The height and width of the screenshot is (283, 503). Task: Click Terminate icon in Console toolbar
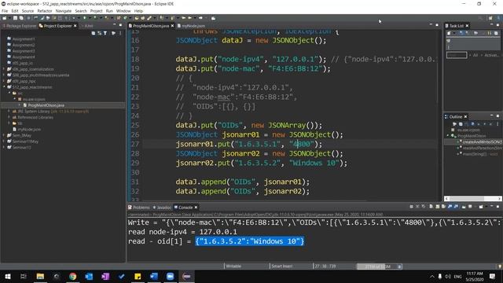[x=412, y=207]
